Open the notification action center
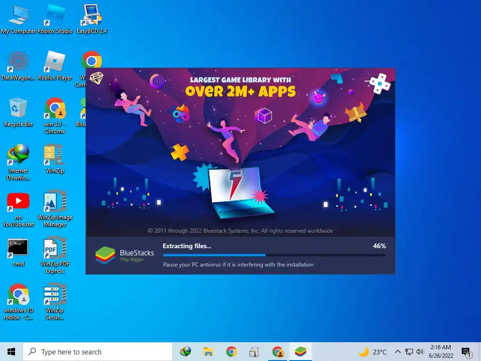The height and width of the screenshot is (361, 481). [x=466, y=353]
